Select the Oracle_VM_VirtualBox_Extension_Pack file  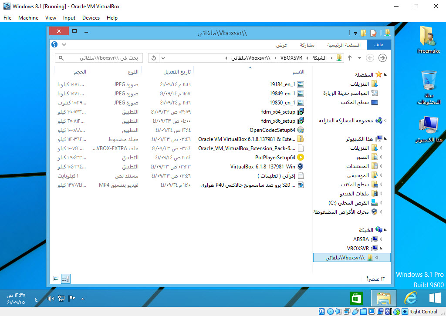click(251, 148)
